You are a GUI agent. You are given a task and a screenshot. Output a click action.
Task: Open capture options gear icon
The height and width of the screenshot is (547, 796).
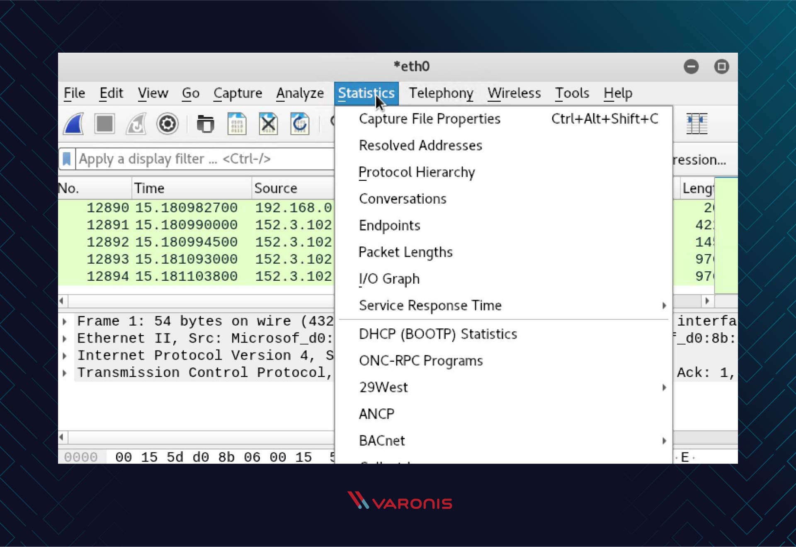point(167,124)
